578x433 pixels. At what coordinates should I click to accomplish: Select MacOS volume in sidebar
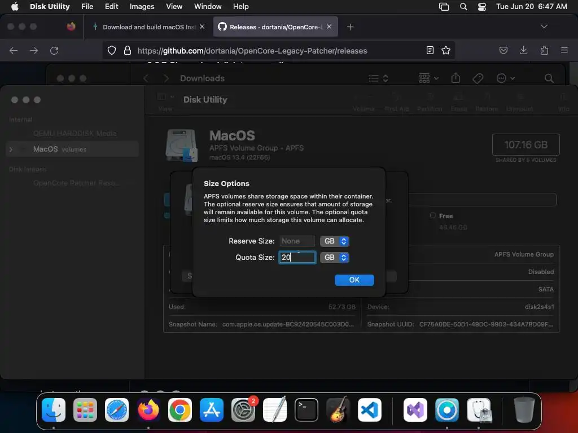click(x=72, y=149)
